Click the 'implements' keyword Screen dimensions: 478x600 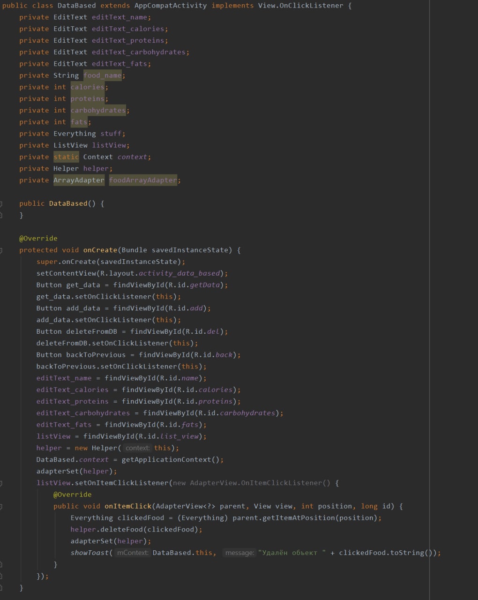click(232, 6)
